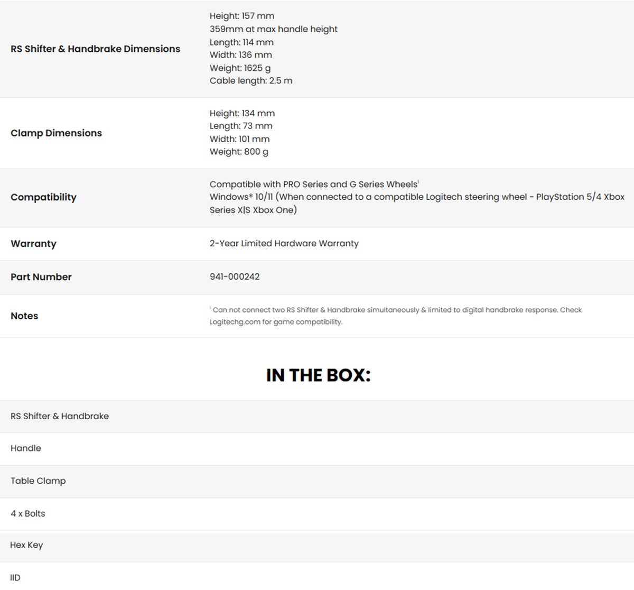Select the 2-Year Limited Hardware Warranty text

coord(284,243)
